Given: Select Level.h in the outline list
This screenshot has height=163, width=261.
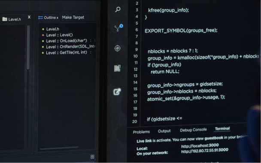Looking at the screenshot, I should (x=53, y=29).
